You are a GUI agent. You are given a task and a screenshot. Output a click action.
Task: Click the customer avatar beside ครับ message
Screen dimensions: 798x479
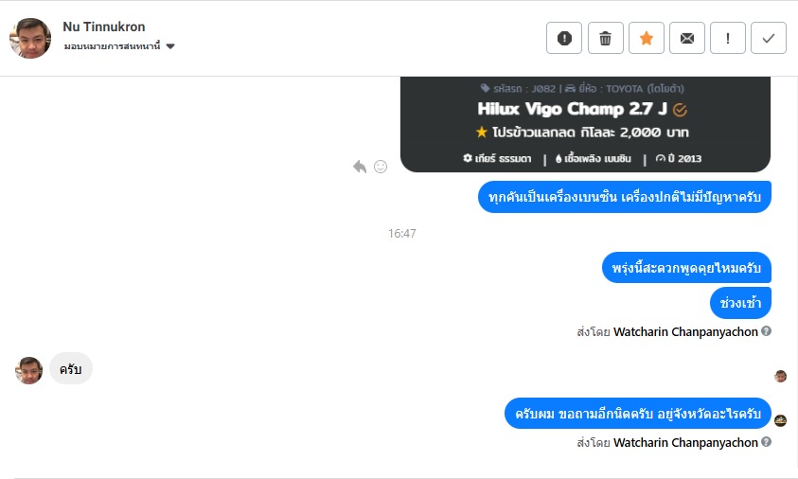pyautogui.click(x=29, y=370)
